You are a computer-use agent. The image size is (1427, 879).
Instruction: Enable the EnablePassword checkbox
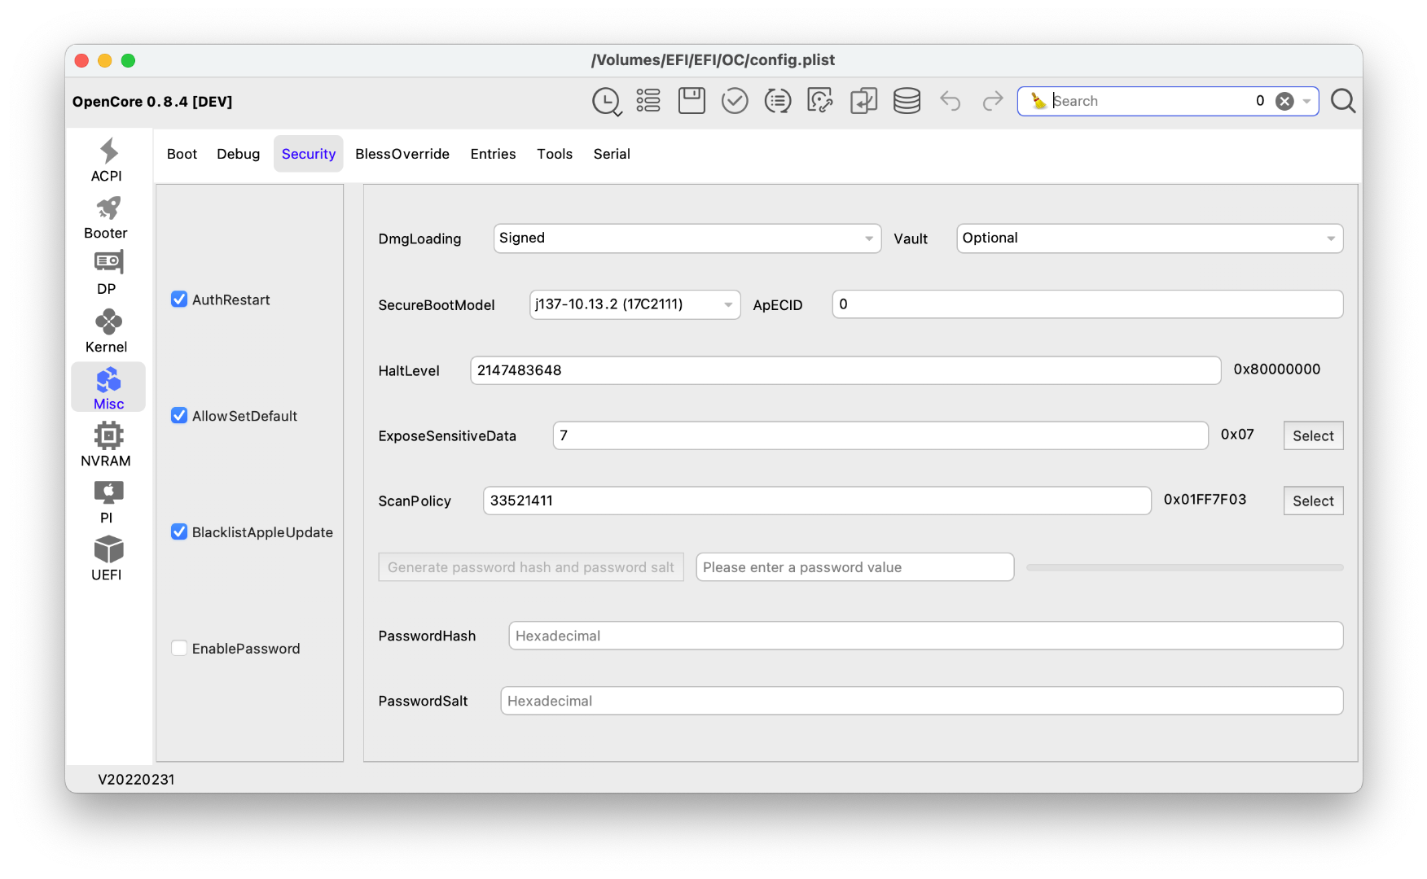(179, 649)
